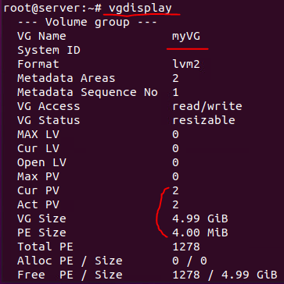The width and height of the screenshot is (284, 284).
Task: Click the 'Metadata Areas' label
Action: pos(67,78)
